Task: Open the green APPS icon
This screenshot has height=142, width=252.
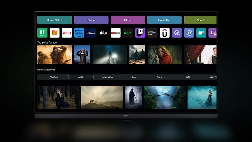Action: tap(42, 33)
